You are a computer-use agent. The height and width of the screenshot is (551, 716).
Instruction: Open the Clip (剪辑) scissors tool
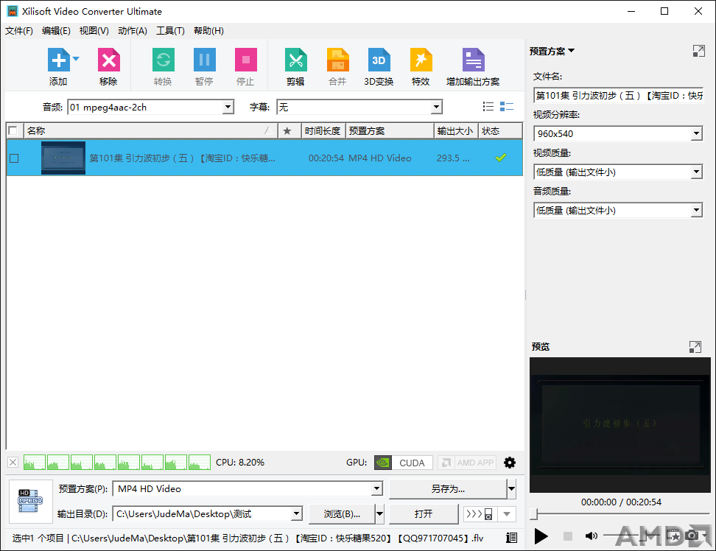(x=296, y=60)
